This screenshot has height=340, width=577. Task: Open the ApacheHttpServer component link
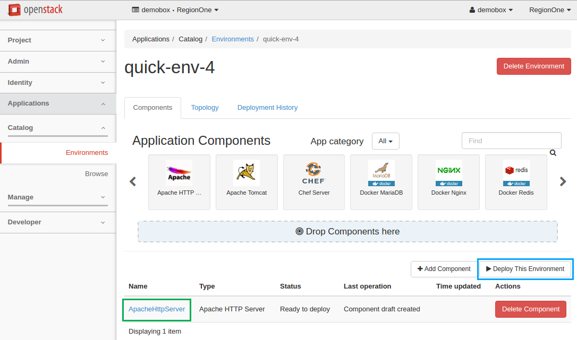[157, 309]
